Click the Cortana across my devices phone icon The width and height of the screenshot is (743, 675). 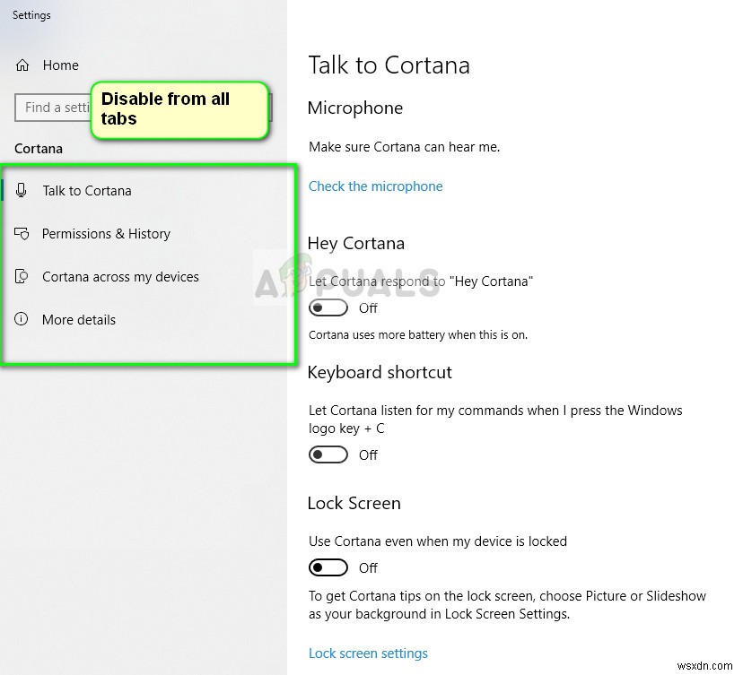point(20,276)
